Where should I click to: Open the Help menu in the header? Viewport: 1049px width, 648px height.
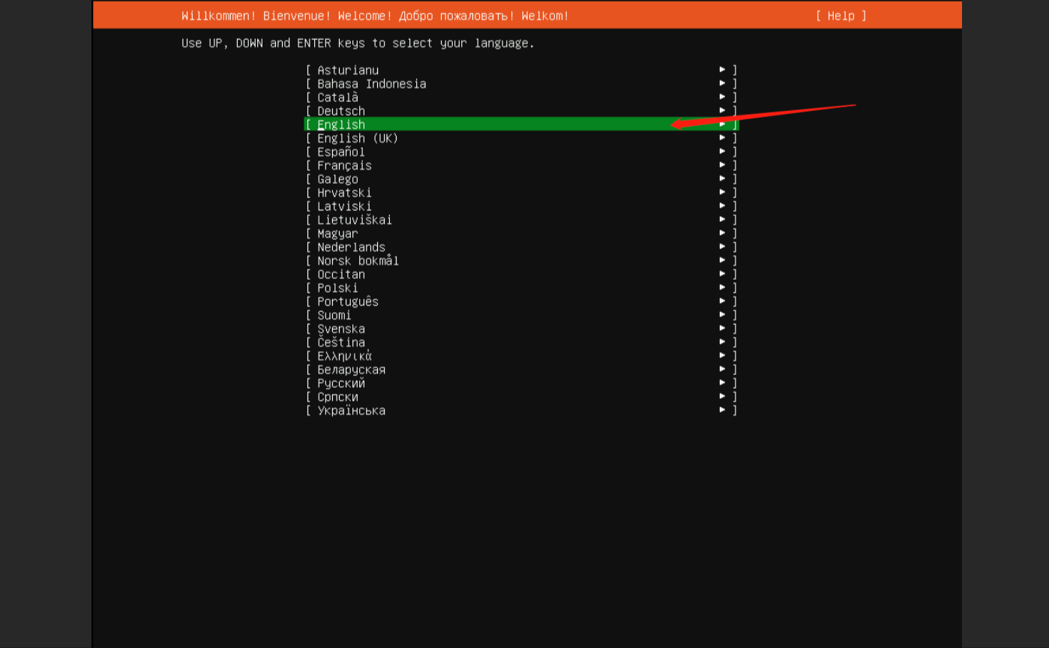(x=841, y=16)
